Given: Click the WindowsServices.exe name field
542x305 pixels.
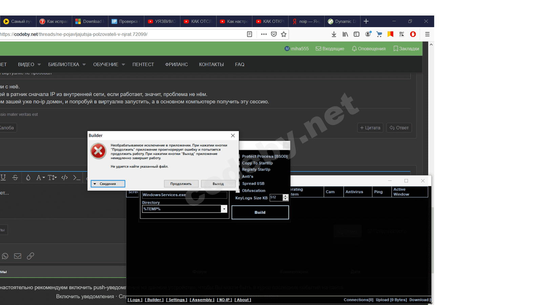Looking at the screenshot, I should (x=185, y=195).
